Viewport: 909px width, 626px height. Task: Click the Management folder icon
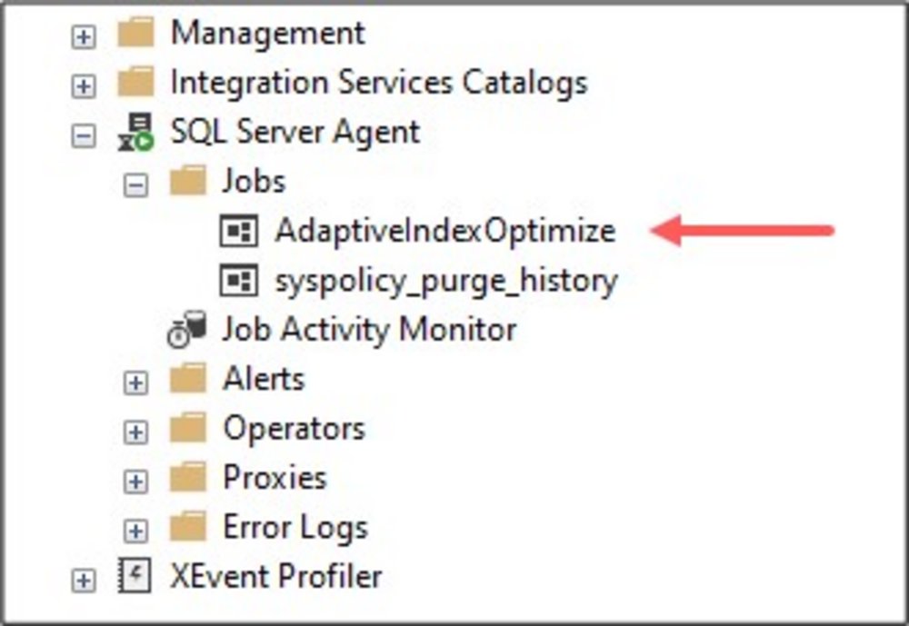(136, 35)
